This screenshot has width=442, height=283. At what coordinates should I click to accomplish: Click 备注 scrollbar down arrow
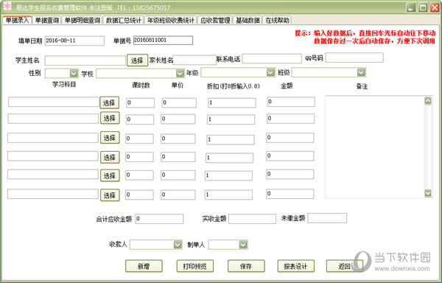428,193
